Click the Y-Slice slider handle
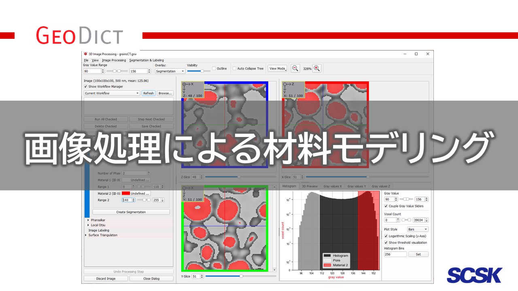Screen dimensions: 518x291 click(x=241, y=276)
